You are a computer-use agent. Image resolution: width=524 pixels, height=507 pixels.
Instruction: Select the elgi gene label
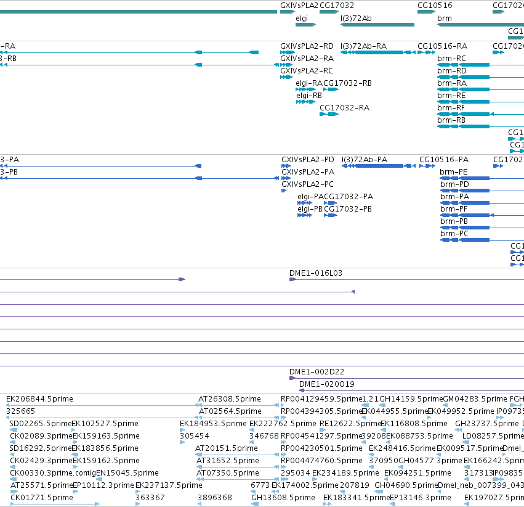(302, 19)
